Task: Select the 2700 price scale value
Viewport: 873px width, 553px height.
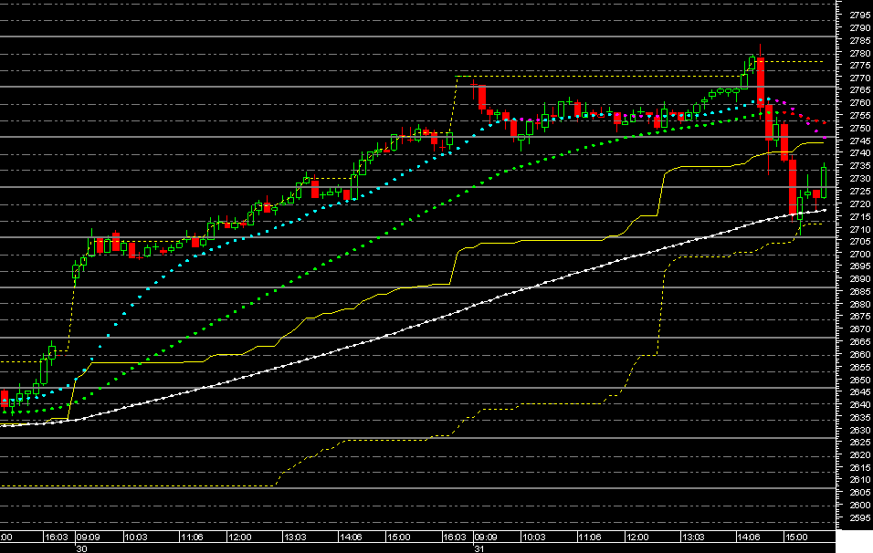Action: [x=860, y=254]
